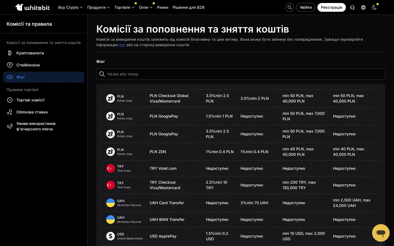Expand the Торгівля dropdown menu
This screenshot has height=246, width=394.
(124, 7)
